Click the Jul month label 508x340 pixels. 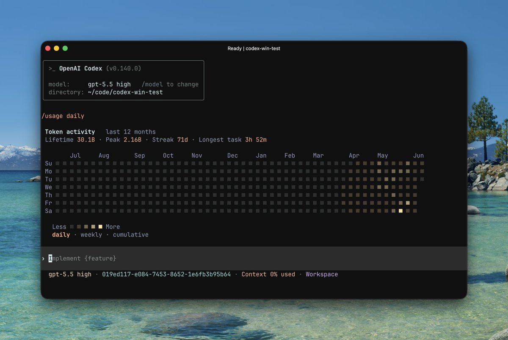tap(75, 156)
